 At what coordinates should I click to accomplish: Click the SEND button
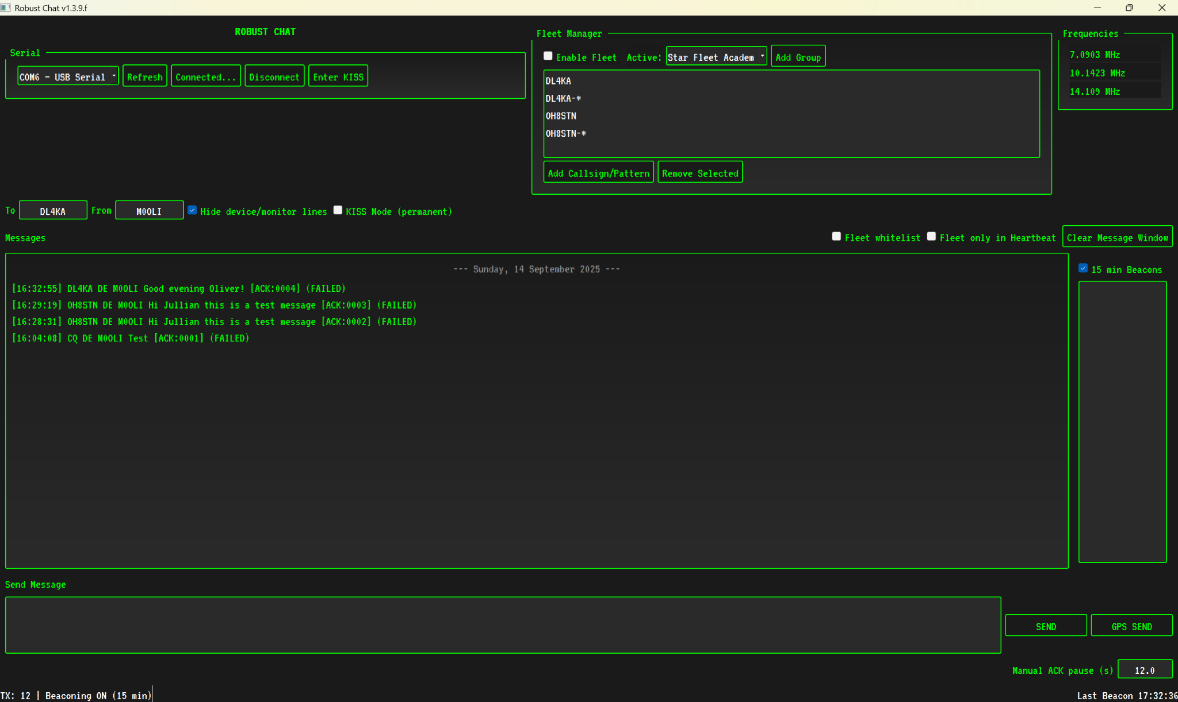[1046, 626]
